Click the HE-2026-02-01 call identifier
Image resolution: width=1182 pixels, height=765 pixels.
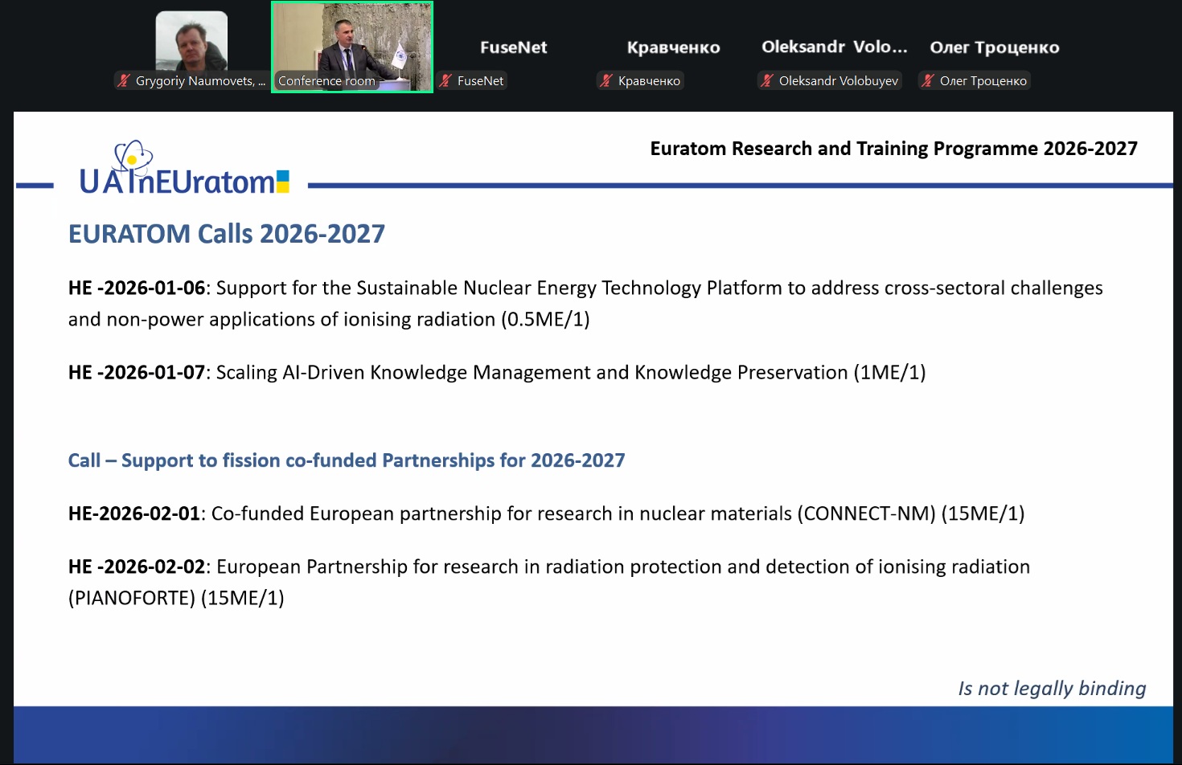pyautogui.click(x=134, y=513)
